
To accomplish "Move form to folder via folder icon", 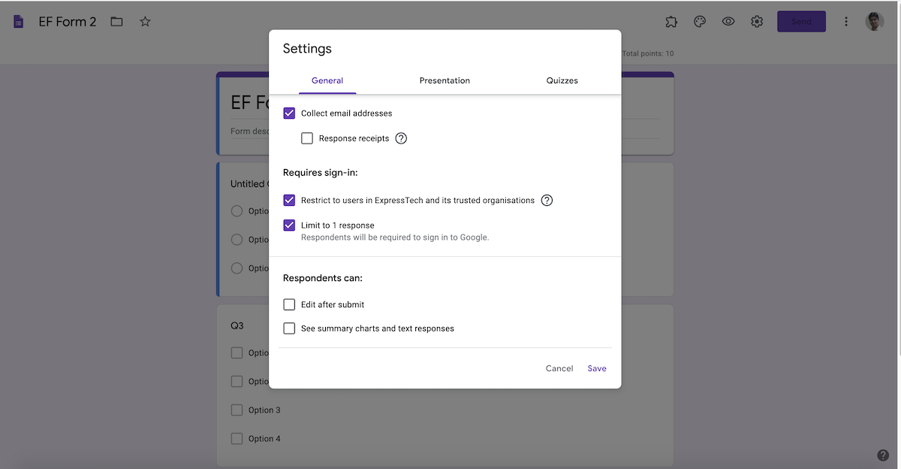I will click(116, 21).
